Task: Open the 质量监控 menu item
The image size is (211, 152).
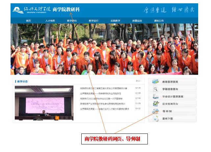Action: (137, 21)
